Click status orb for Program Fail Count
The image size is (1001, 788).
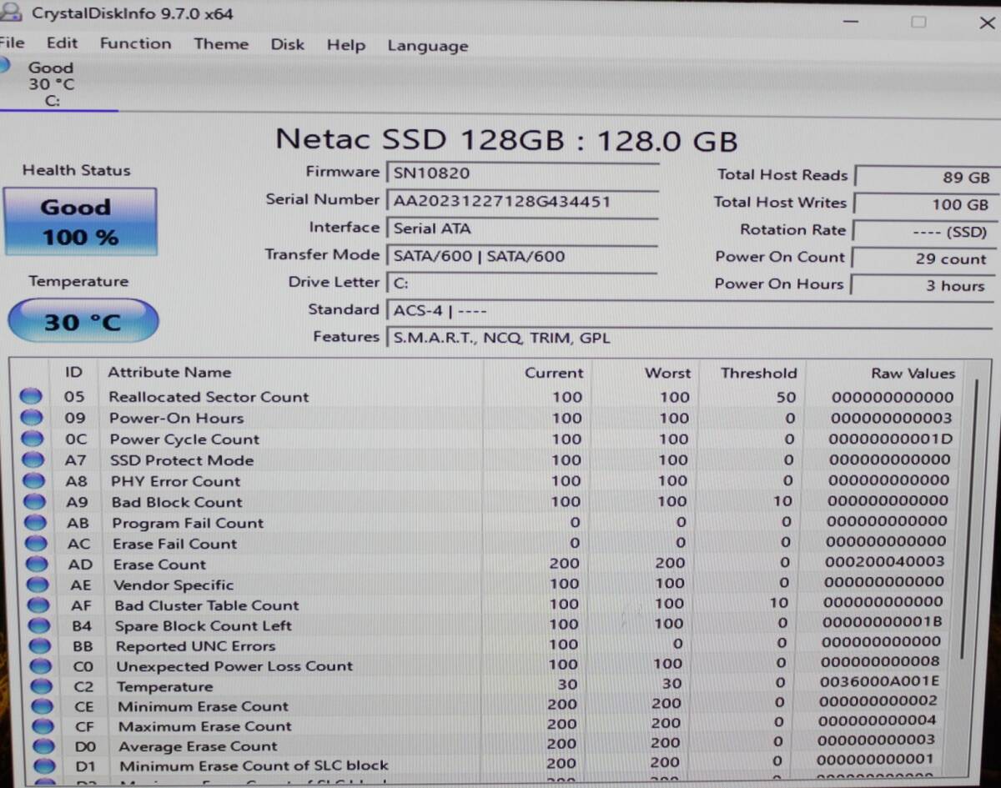coord(35,523)
